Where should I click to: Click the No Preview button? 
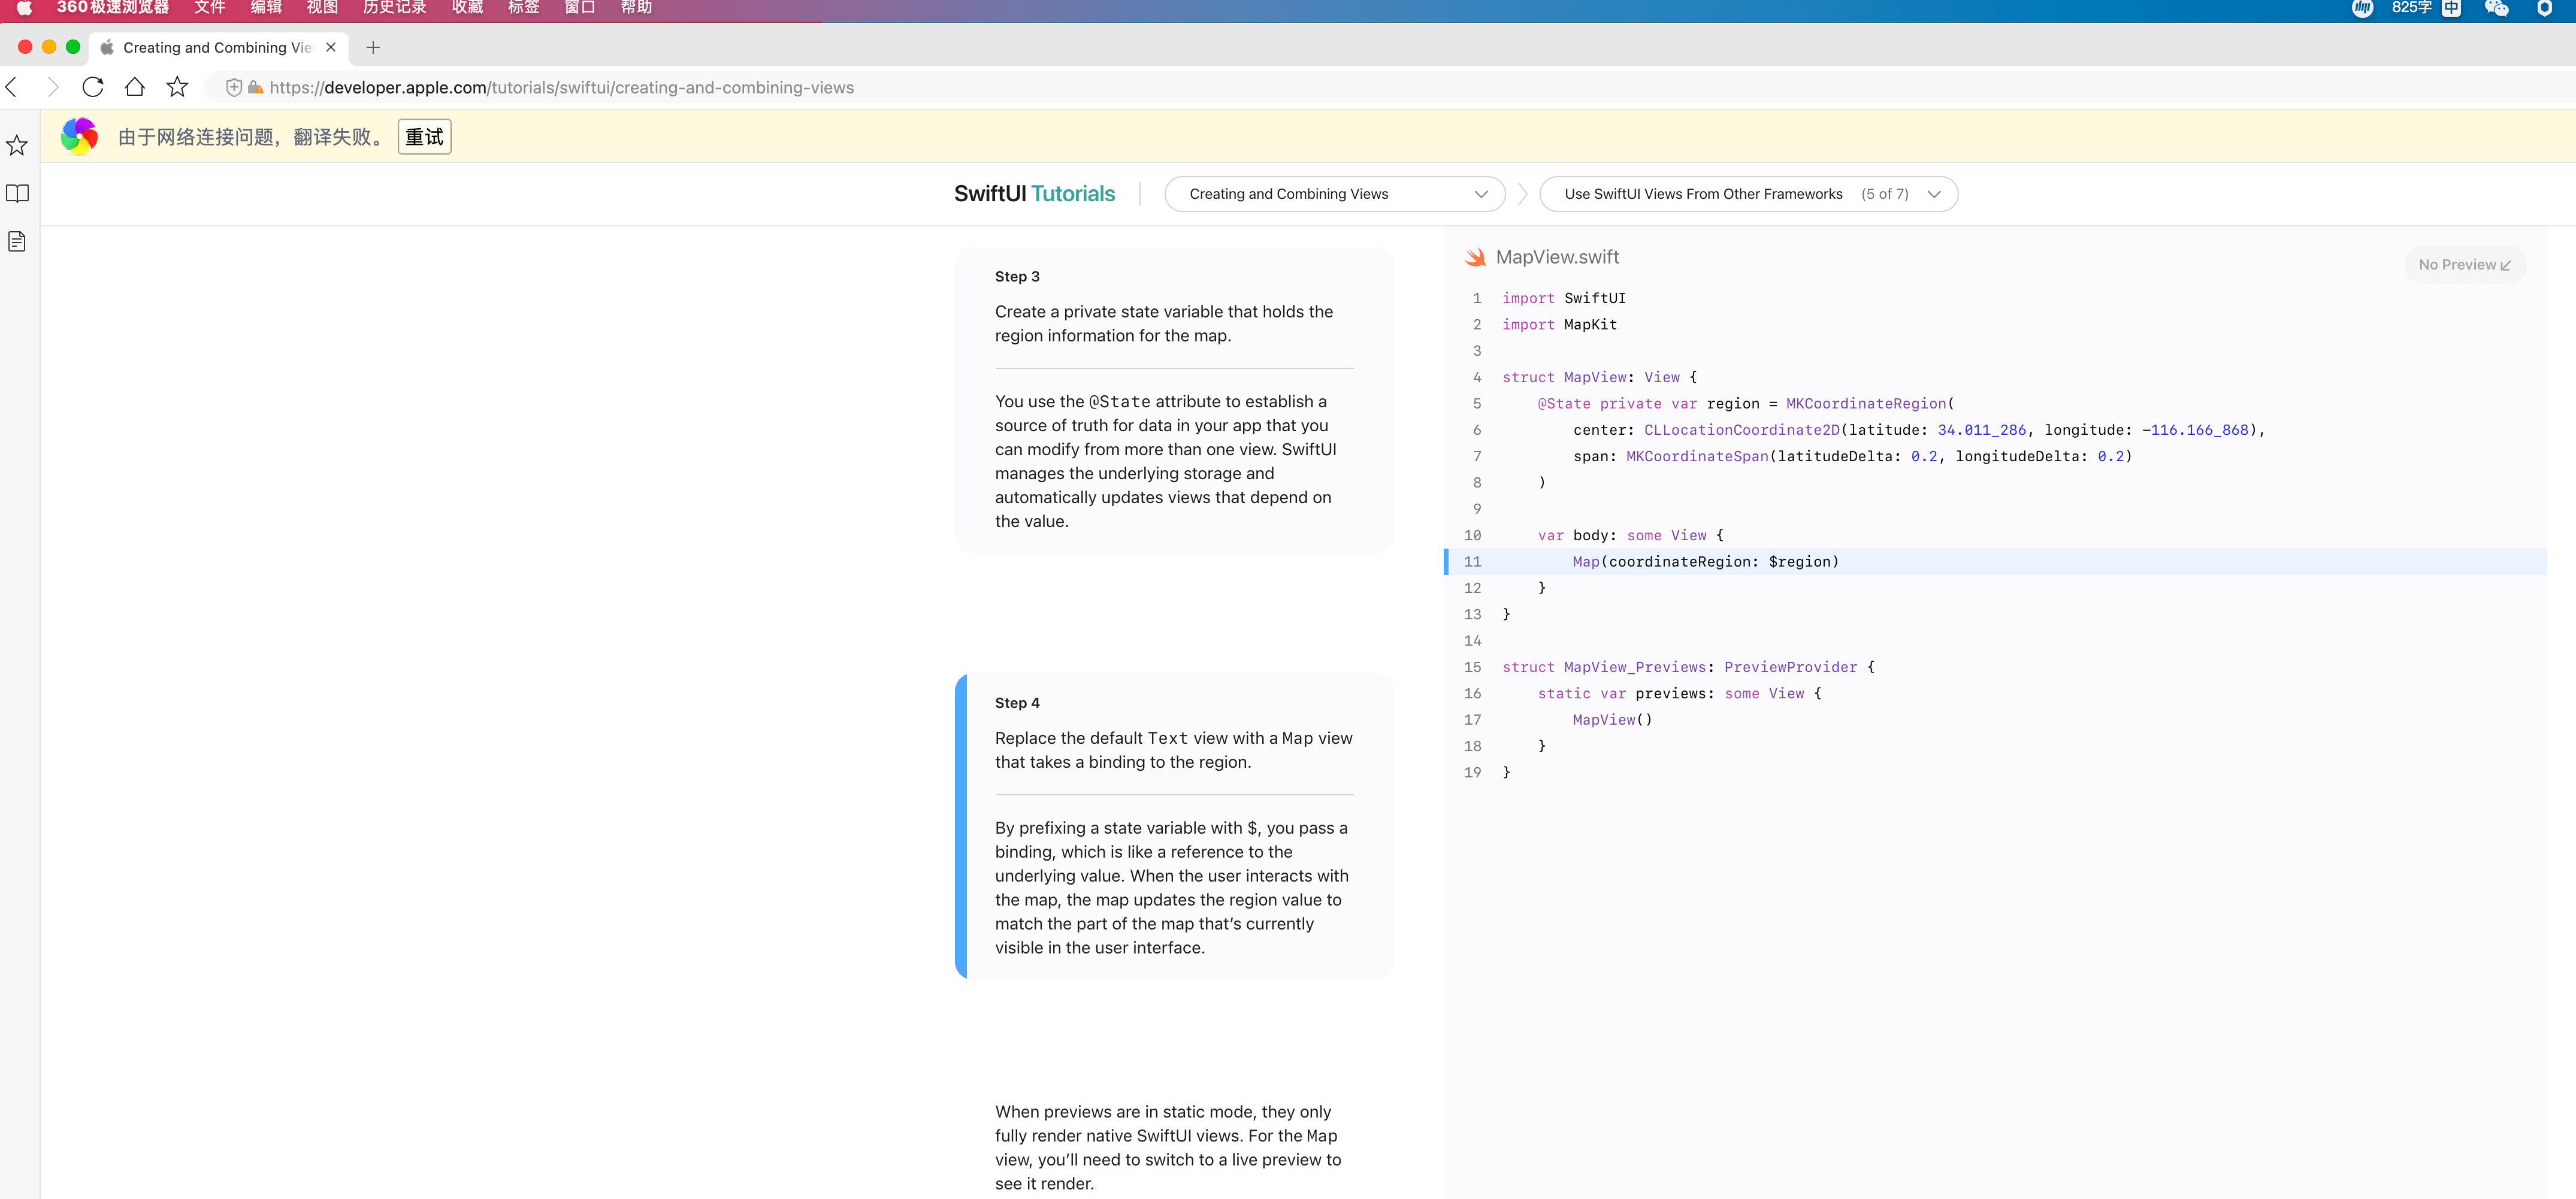[x=2464, y=264]
